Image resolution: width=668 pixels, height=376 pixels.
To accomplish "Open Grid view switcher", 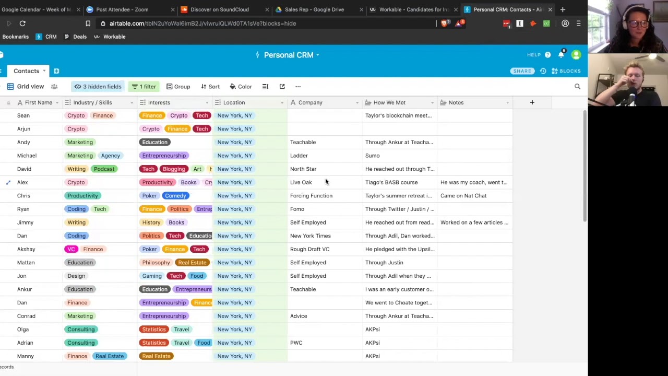I will (x=25, y=87).
